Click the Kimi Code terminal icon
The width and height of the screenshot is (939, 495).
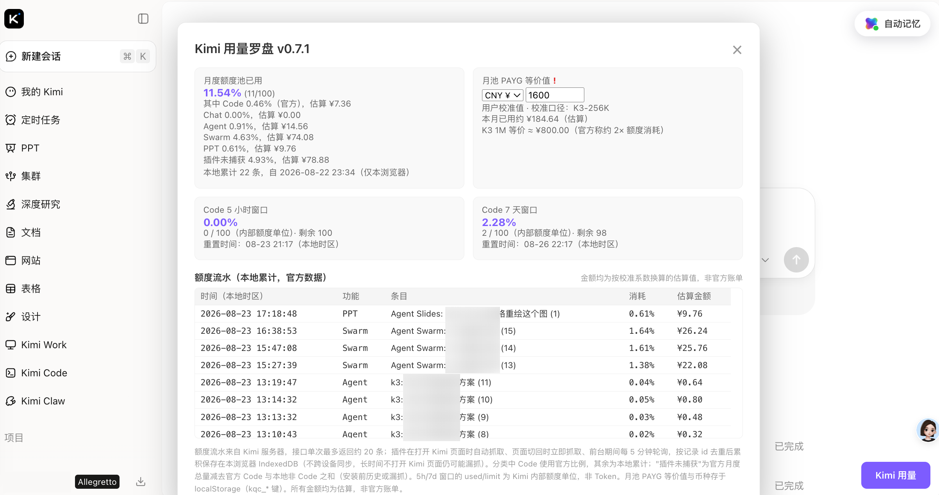[11, 373]
